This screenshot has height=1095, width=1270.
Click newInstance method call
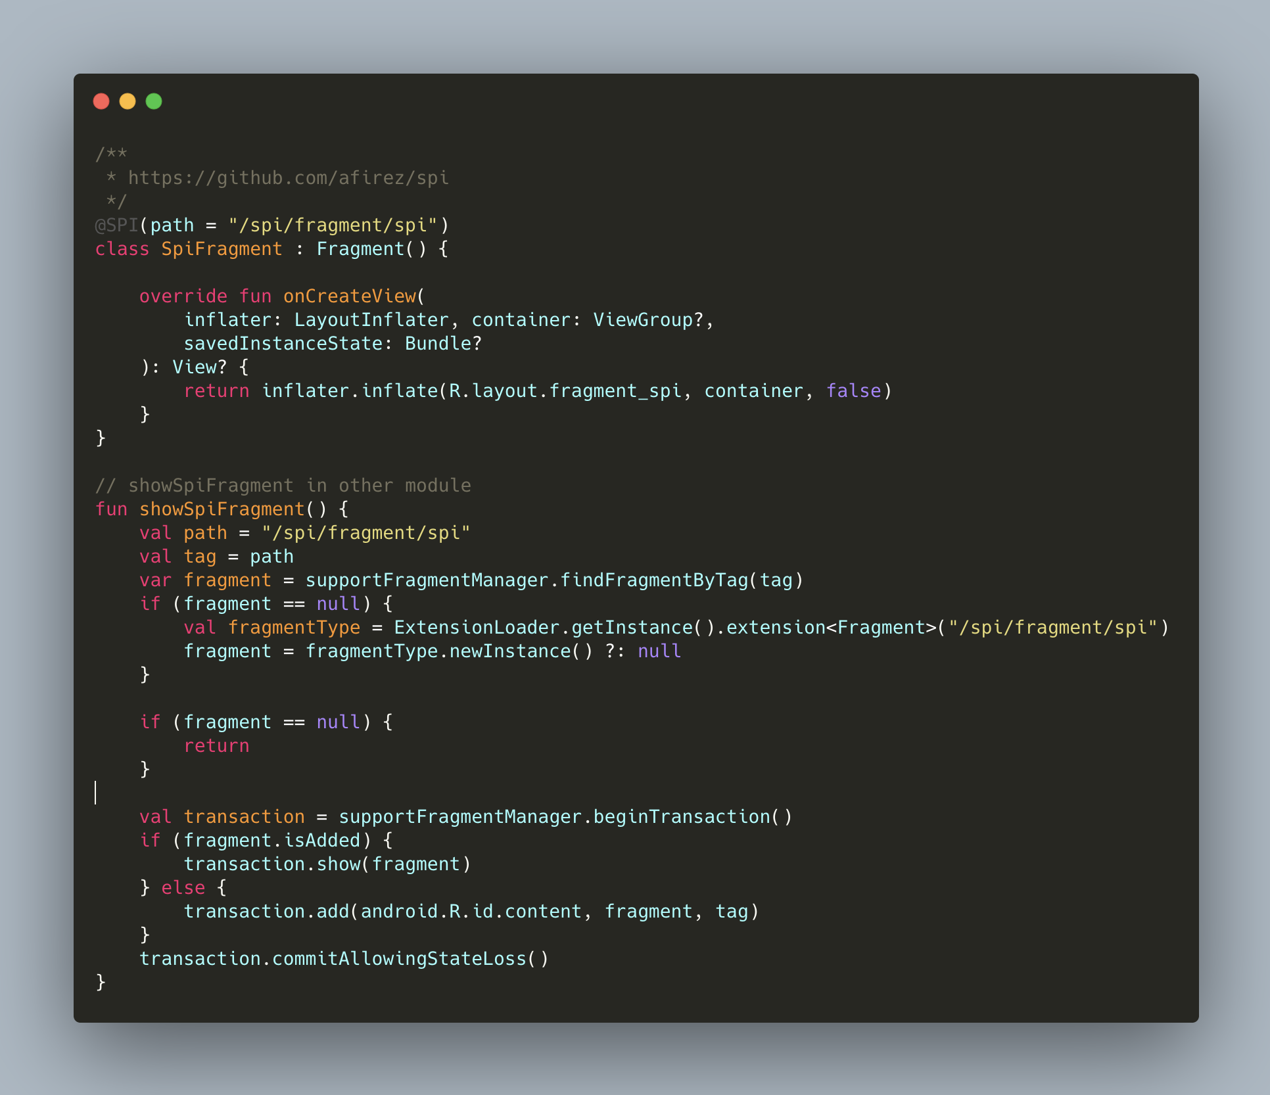509,651
